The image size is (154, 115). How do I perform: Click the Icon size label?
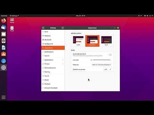tap(76, 60)
